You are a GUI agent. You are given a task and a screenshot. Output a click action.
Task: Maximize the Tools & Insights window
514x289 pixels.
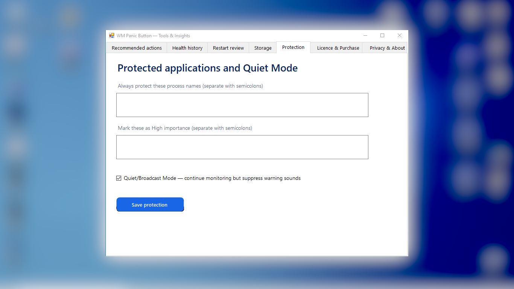(x=382, y=36)
